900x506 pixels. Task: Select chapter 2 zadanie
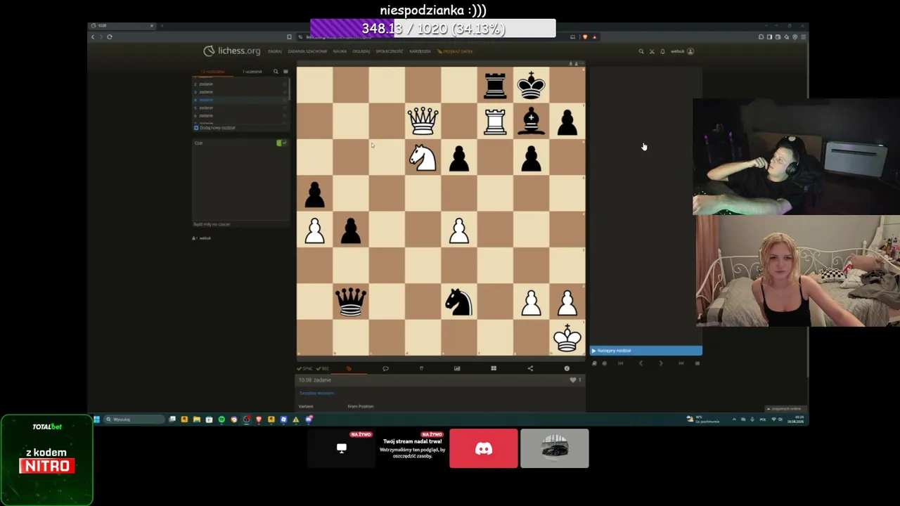point(239,84)
